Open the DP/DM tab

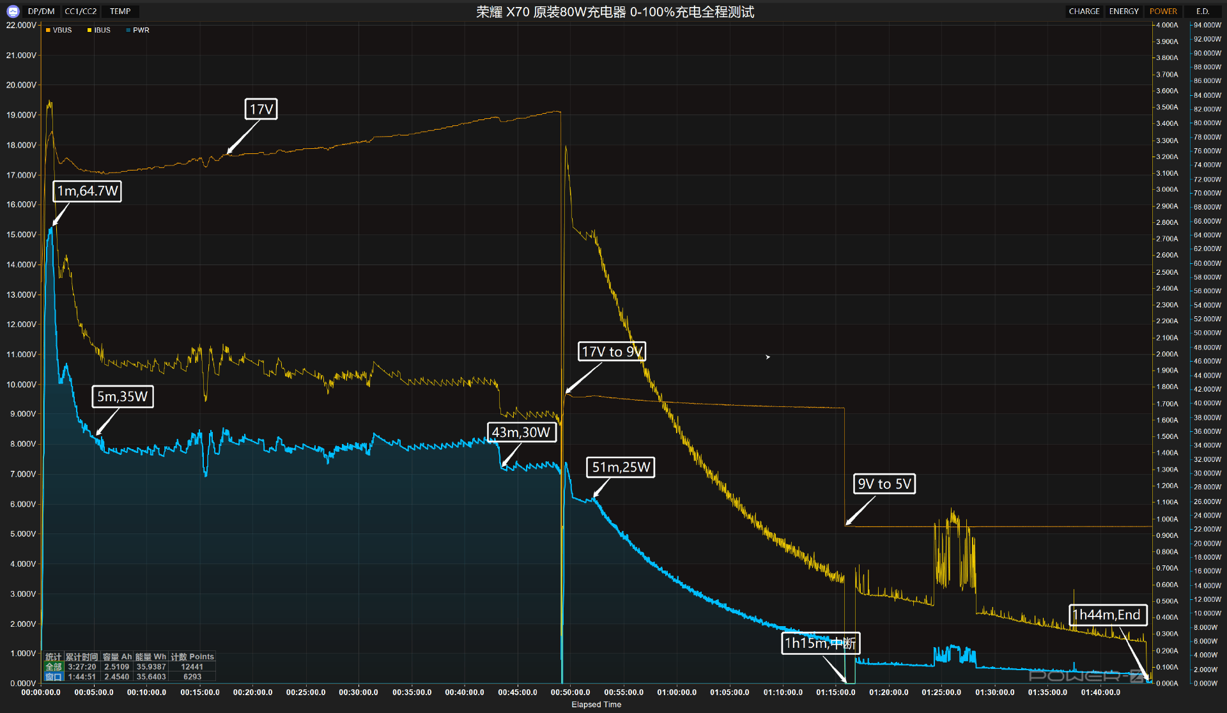click(x=42, y=11)
